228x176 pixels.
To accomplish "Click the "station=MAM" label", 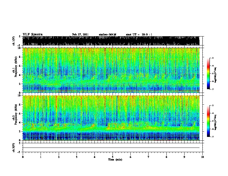I will [107, 35].
